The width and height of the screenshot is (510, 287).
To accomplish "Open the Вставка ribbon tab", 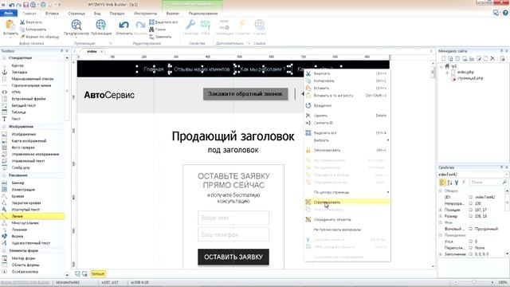I will tap(52, 14).
